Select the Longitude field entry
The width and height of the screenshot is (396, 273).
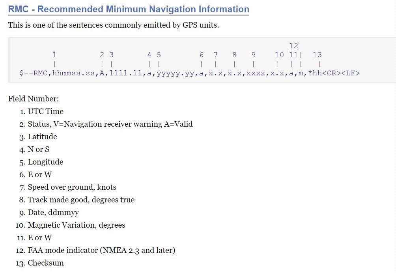click(45, 162)
